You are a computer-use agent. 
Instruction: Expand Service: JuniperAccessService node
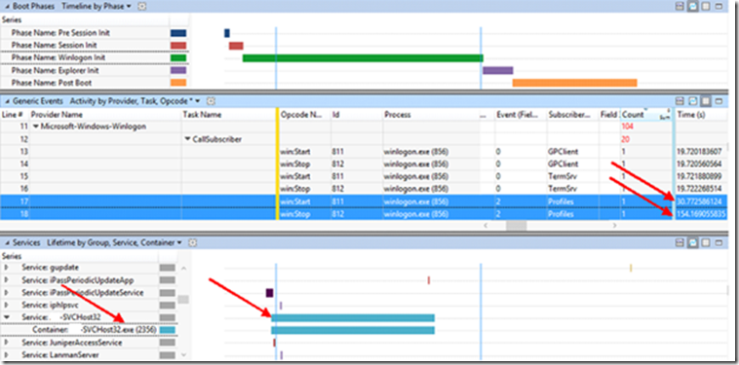pyautogui.click(x=7, y=343)
